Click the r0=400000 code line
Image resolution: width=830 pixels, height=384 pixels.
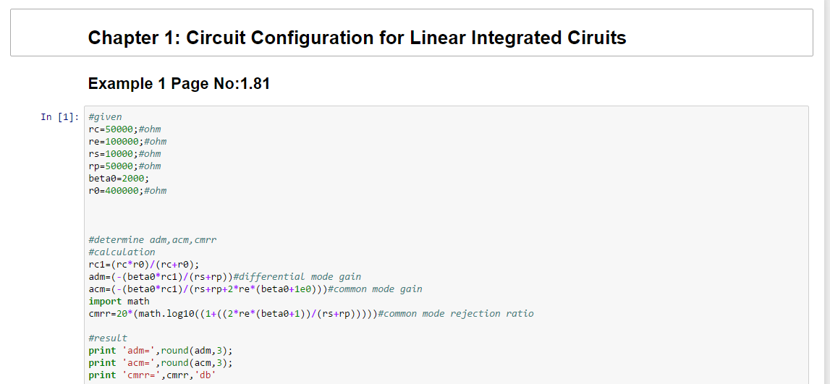point(127,191)
